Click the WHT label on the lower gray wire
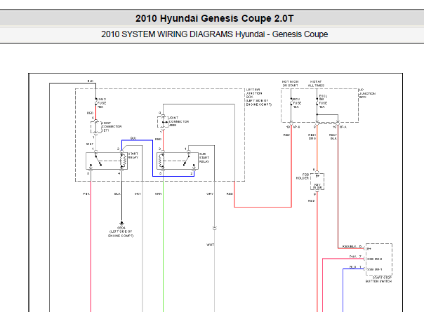 tap(210, 245)
